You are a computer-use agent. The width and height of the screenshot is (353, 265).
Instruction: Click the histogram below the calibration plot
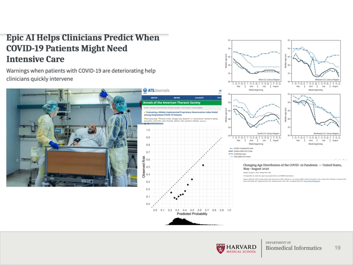[193, 221]
